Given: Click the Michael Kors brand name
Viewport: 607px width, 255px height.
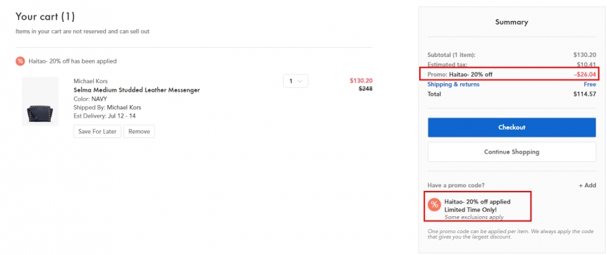Looking at the screenshot, I should pyautogui.click(x=90, y=81).
